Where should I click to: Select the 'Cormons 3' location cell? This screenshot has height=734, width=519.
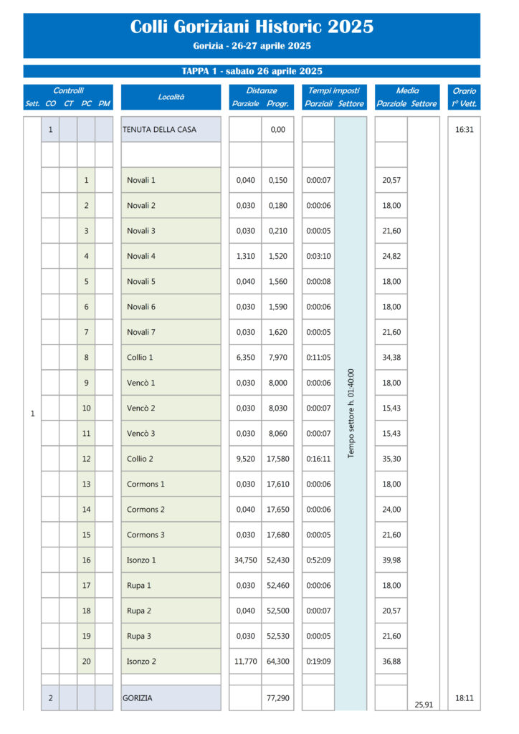point(171,535)
